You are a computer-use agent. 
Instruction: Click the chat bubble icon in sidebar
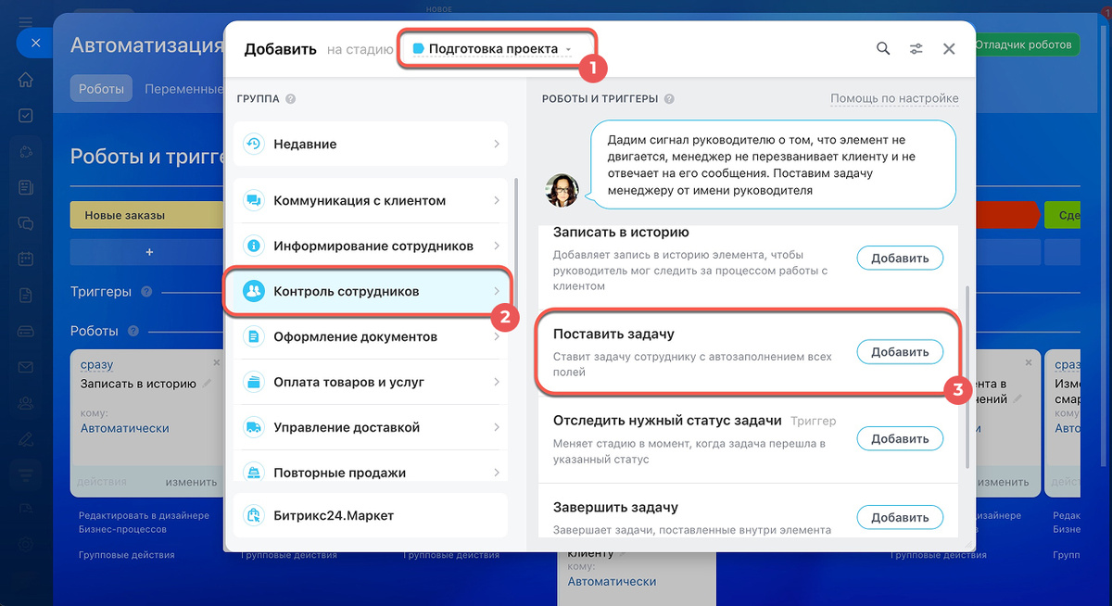tap(25, 223)
